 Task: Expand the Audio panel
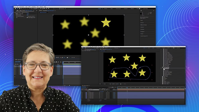click(142, 21)
